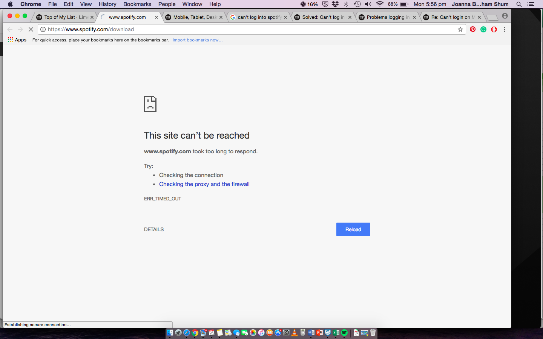Go forward using the forward arrow
Viewport: 543px width, 339px height.
[20, 29]
